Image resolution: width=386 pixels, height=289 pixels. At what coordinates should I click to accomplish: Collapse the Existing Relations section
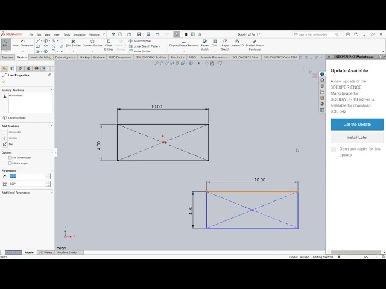[51, 90]
